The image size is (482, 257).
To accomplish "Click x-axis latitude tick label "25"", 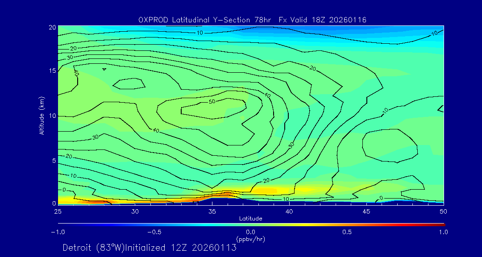I will tap(58, 211).
